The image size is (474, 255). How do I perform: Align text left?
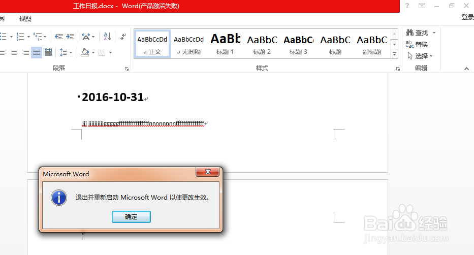[3, 52]
